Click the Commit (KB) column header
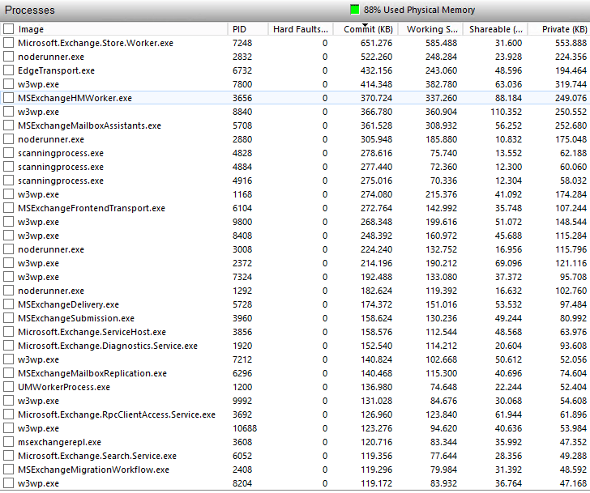The width and height of the screenshot is (590, 493). [x=368, y=29]
